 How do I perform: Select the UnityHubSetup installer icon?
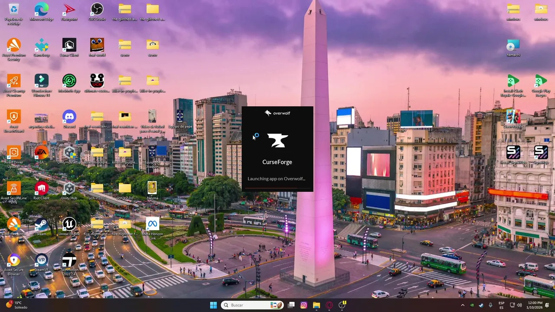pyautogui.click(x=69, y=155)
